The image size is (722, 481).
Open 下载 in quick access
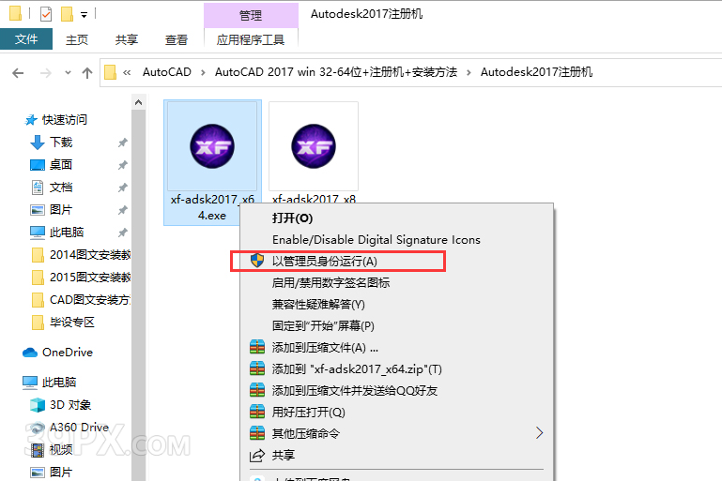(x=61, y=143)
